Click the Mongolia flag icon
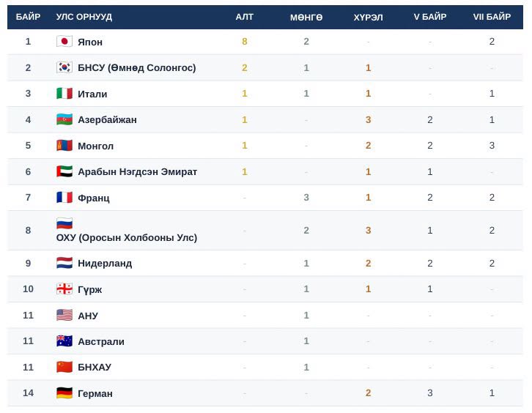Image resolution: width=532 pixels, height=413 pixels. tap(64, 146)
